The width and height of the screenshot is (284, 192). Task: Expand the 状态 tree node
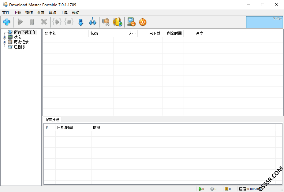tap(4, 37)
